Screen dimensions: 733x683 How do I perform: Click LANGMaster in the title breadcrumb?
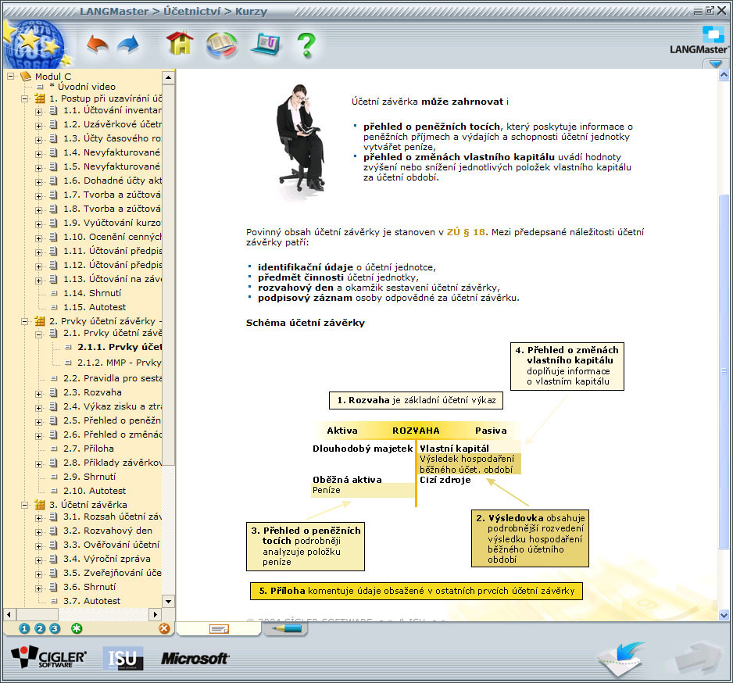tap(113, 11)
